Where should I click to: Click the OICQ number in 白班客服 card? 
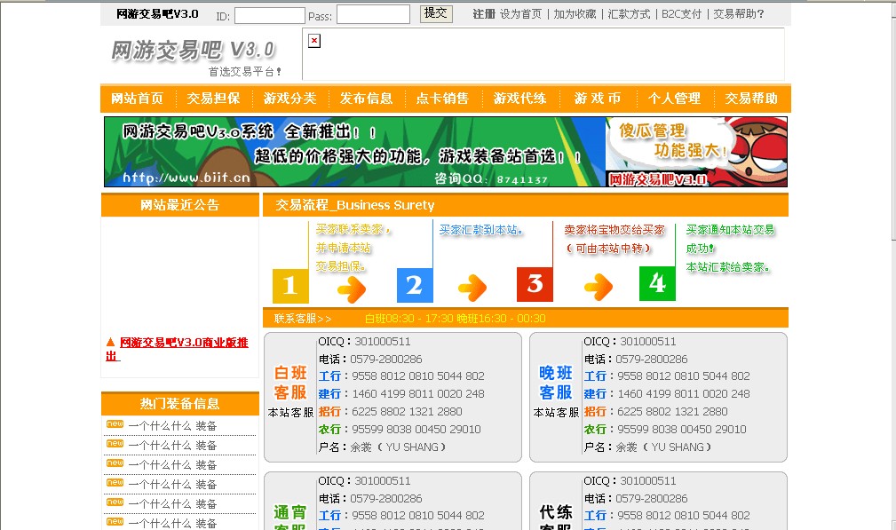[383, 342]
